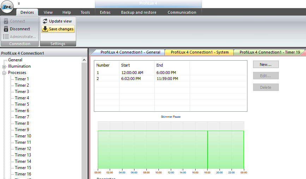Select Timer 3 in the tree
Image resolution: width=306 pixels, height=179 pixels.
(x=22, y=92)
